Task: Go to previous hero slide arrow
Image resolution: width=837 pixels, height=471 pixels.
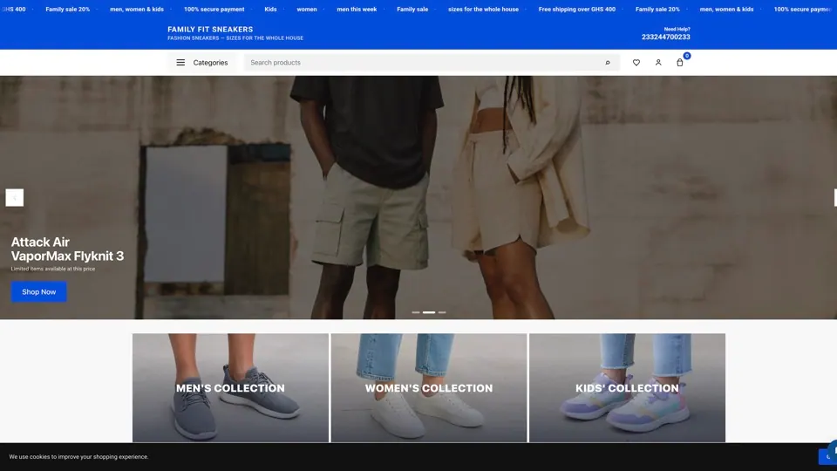Action: click(x=15, y=198)
